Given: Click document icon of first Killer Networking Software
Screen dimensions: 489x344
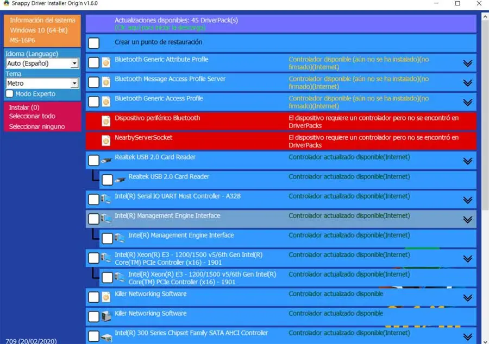Looking at the screenshot, I should 106,297.
